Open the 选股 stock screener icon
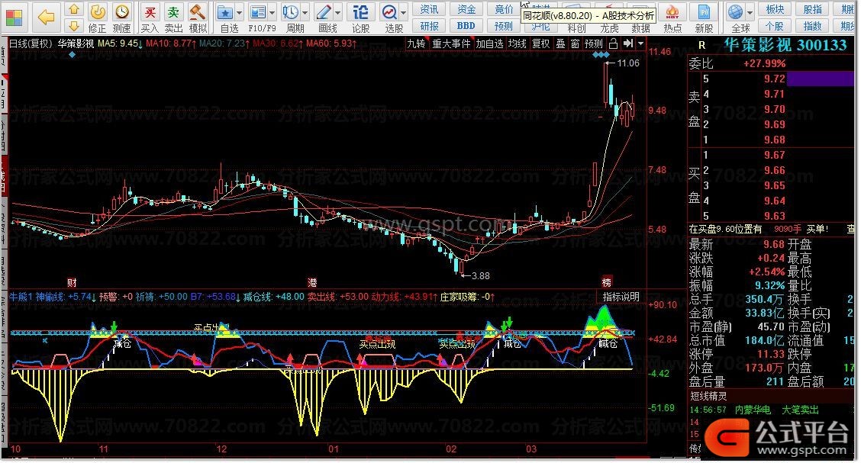 point(389,12)
